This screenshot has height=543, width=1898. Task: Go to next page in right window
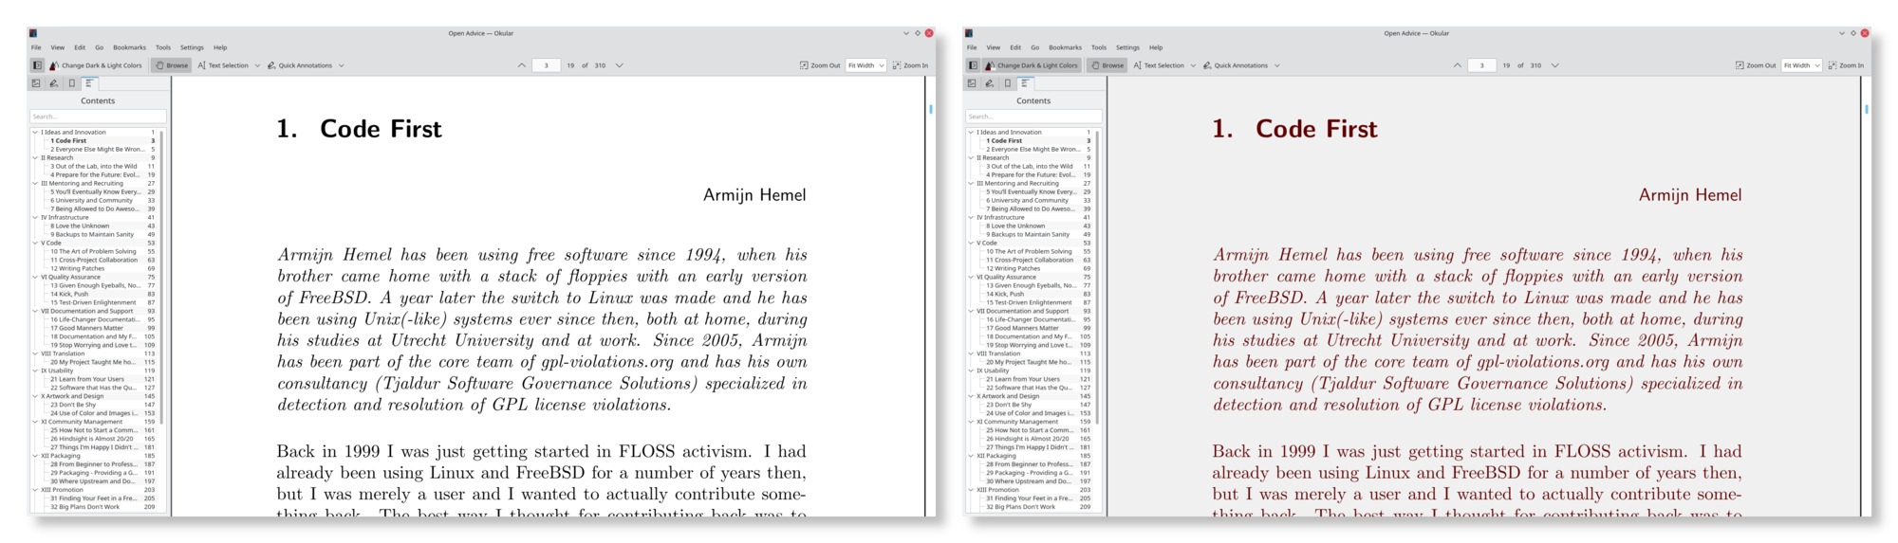pyautogui.click(x=1555, y=65)
